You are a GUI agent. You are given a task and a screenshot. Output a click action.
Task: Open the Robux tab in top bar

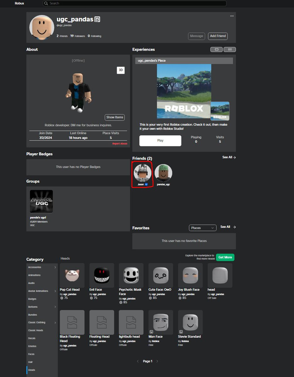click(x=19, y=3)
